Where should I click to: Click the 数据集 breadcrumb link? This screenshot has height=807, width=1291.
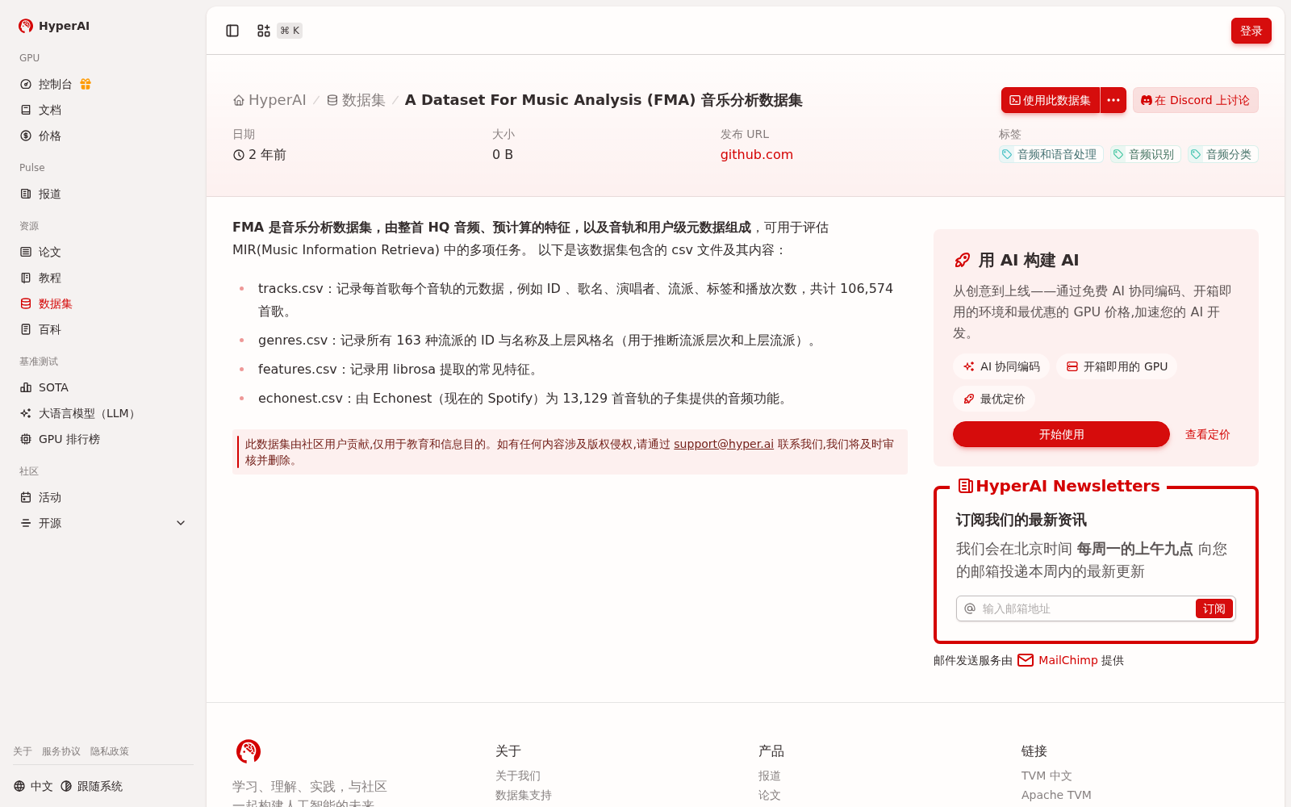pyautogui.click(x=356, y=100)
